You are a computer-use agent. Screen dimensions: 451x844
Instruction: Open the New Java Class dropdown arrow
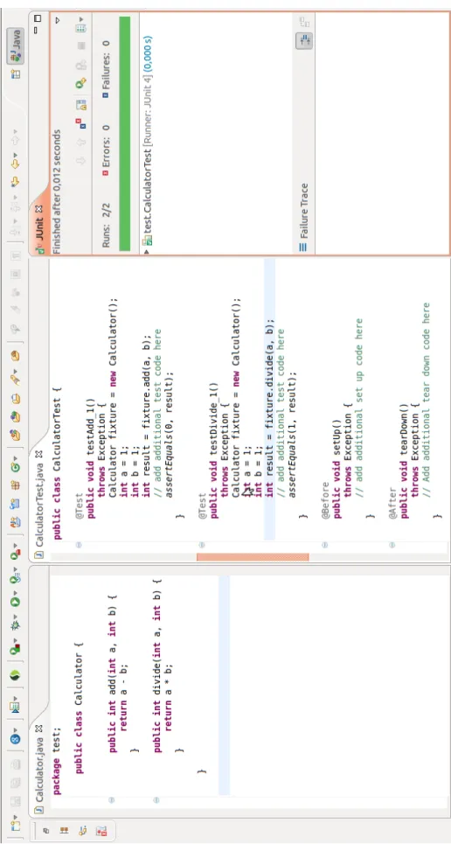[x=15, y=458]
